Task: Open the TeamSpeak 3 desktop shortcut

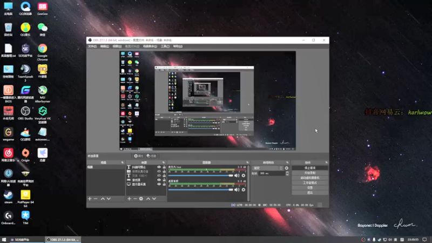Action: tap(25, 73)
